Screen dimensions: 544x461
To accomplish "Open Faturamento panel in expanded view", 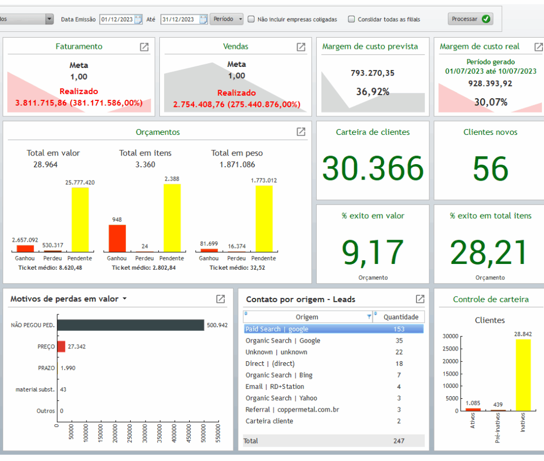I will tap(144, 47).
